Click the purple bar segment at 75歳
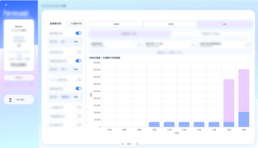 coord(229,101)
